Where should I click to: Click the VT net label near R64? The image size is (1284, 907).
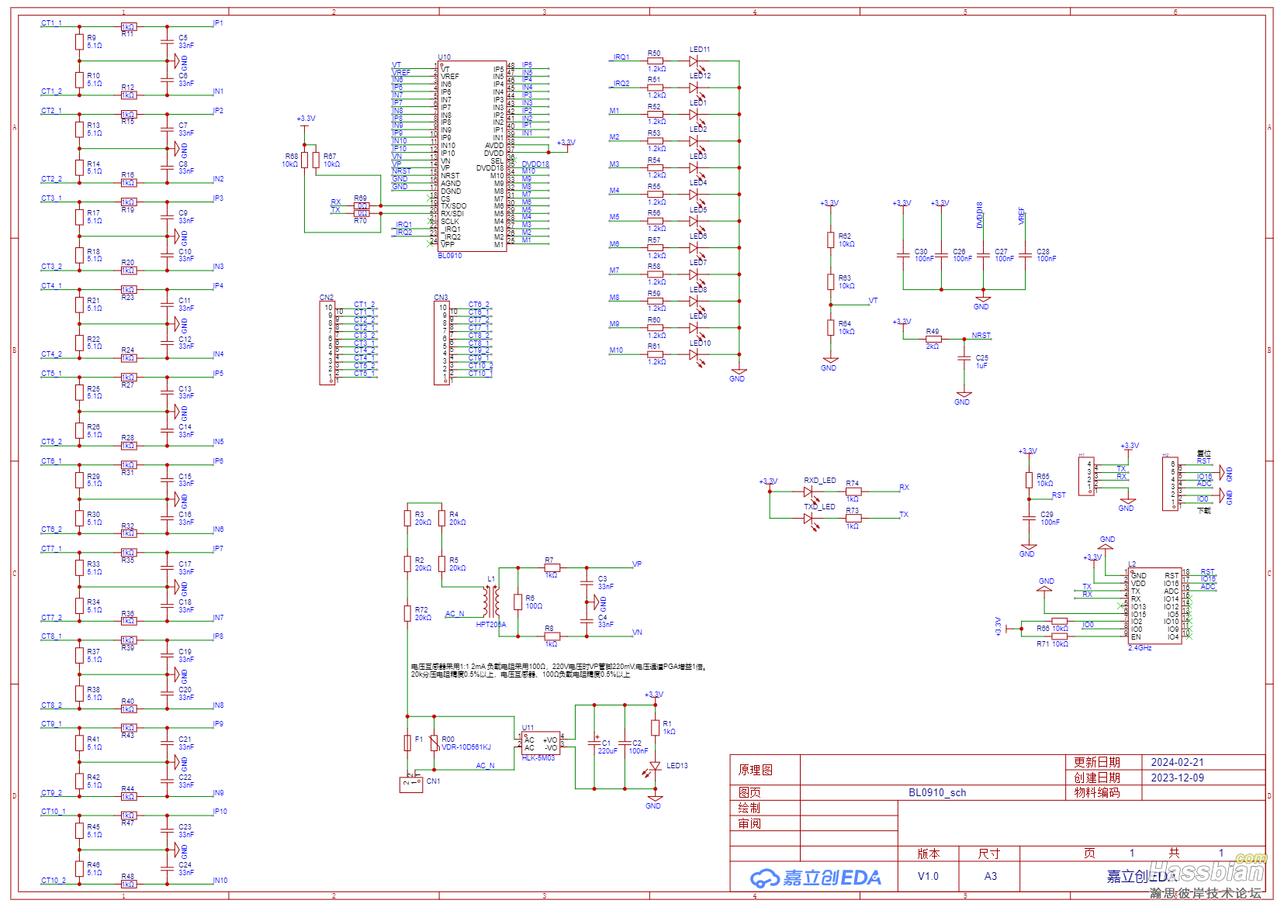[873, 301]
